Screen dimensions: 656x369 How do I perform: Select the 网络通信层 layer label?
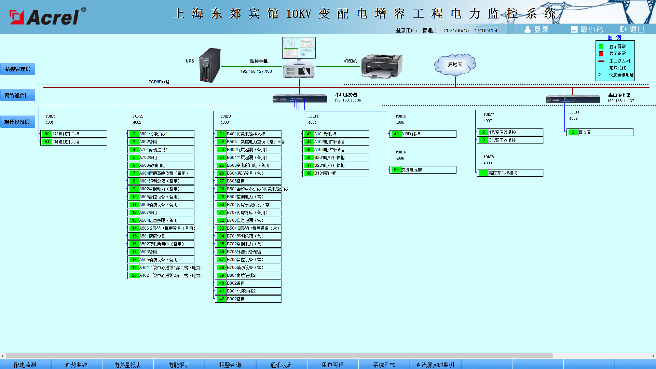[18, 95]
